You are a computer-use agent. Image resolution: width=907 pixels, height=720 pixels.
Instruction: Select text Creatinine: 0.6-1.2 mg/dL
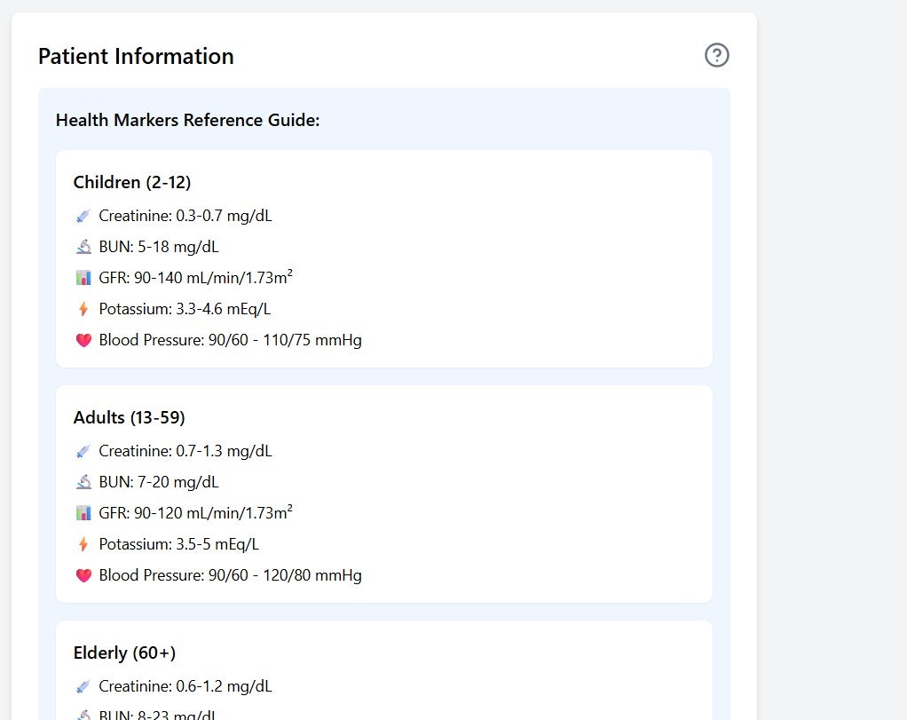tap(185, 686)
